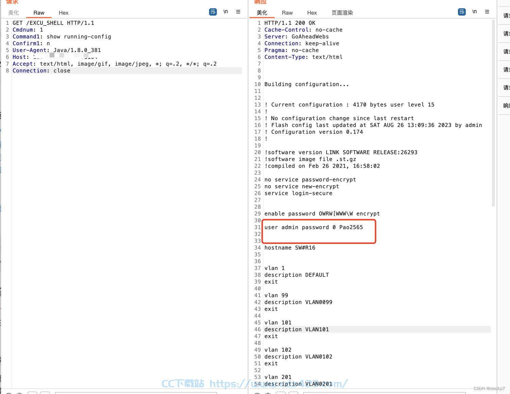Viewport: 510px width, 394px height.
Task: Click User-Agent: Java/1.8.0_381 line
Action: [x=57, y=50]
